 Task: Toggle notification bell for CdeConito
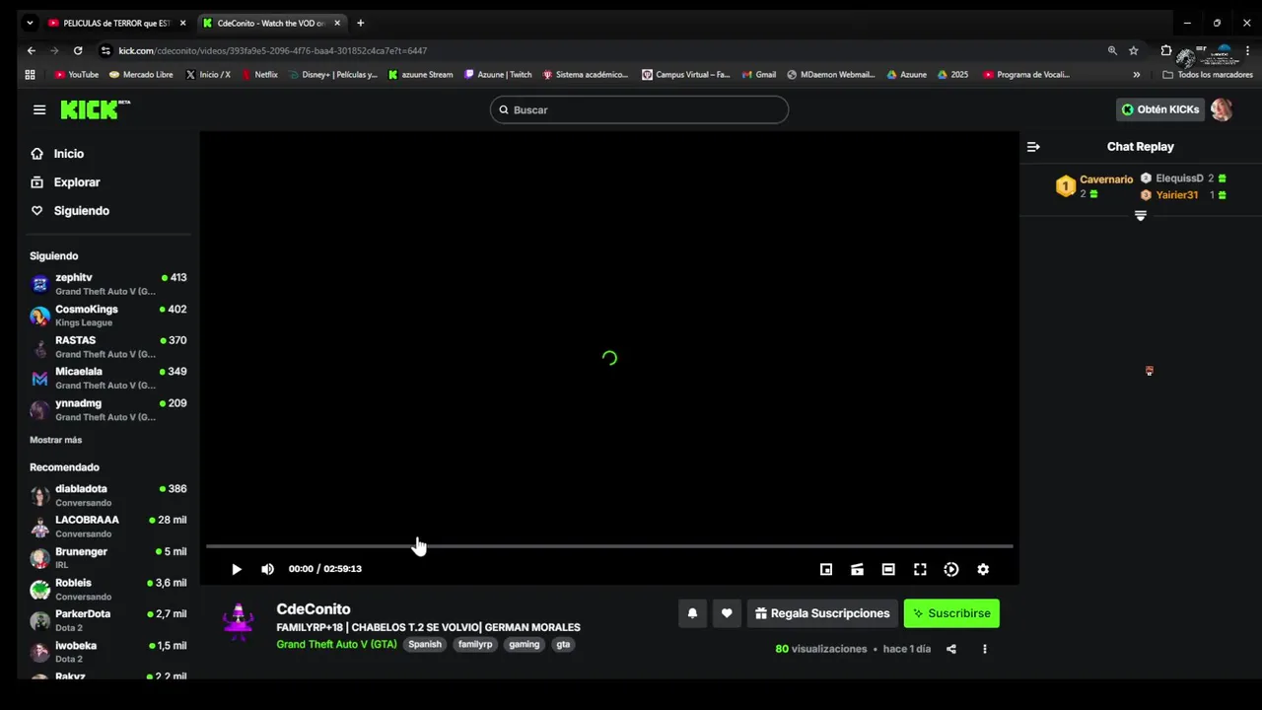point(692,613)
